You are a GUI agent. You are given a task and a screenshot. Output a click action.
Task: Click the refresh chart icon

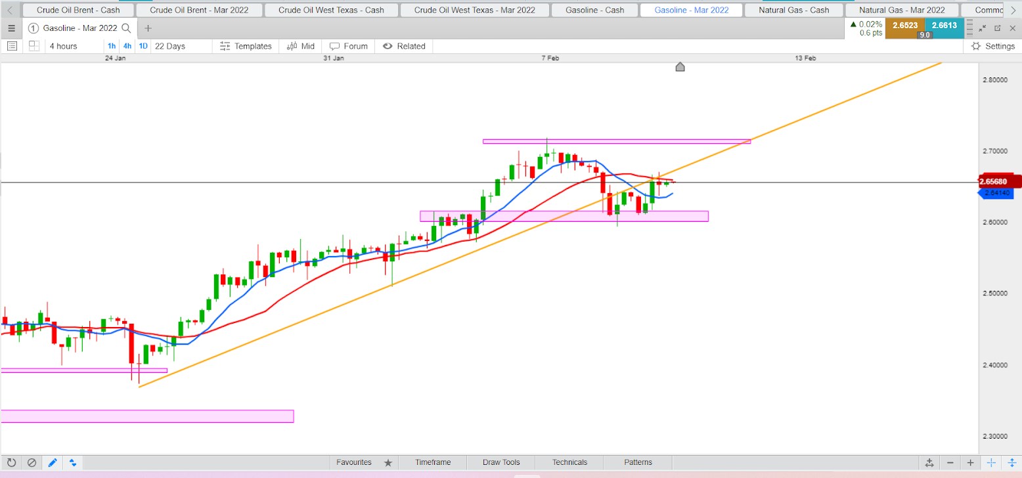pyautogui.click(x=11, y=462)
